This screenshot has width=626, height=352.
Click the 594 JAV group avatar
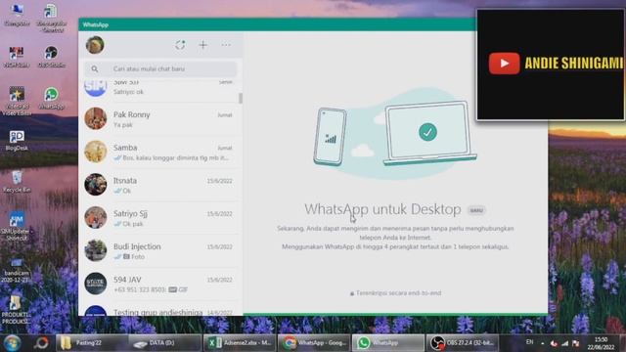click(x=96, y=284)
